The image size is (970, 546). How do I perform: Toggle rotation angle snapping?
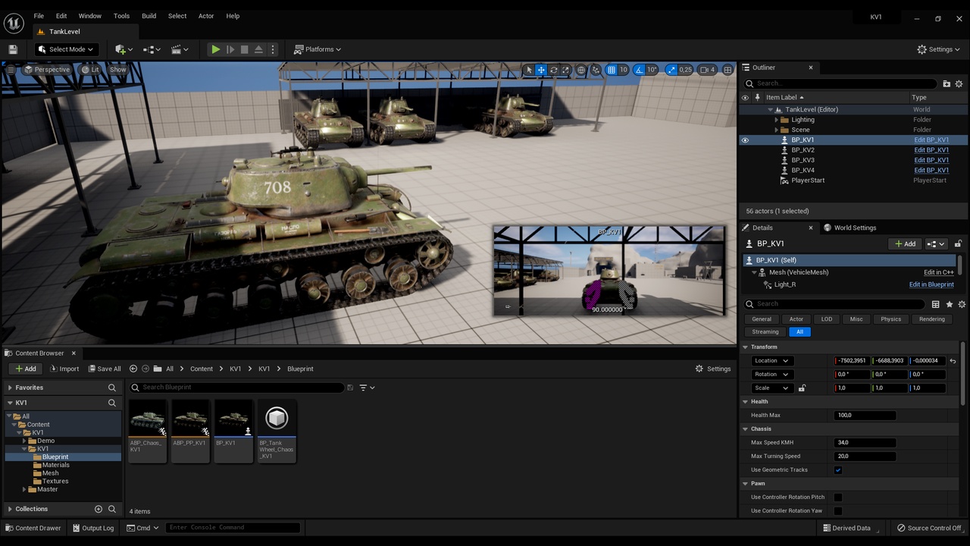coord(640,70)
